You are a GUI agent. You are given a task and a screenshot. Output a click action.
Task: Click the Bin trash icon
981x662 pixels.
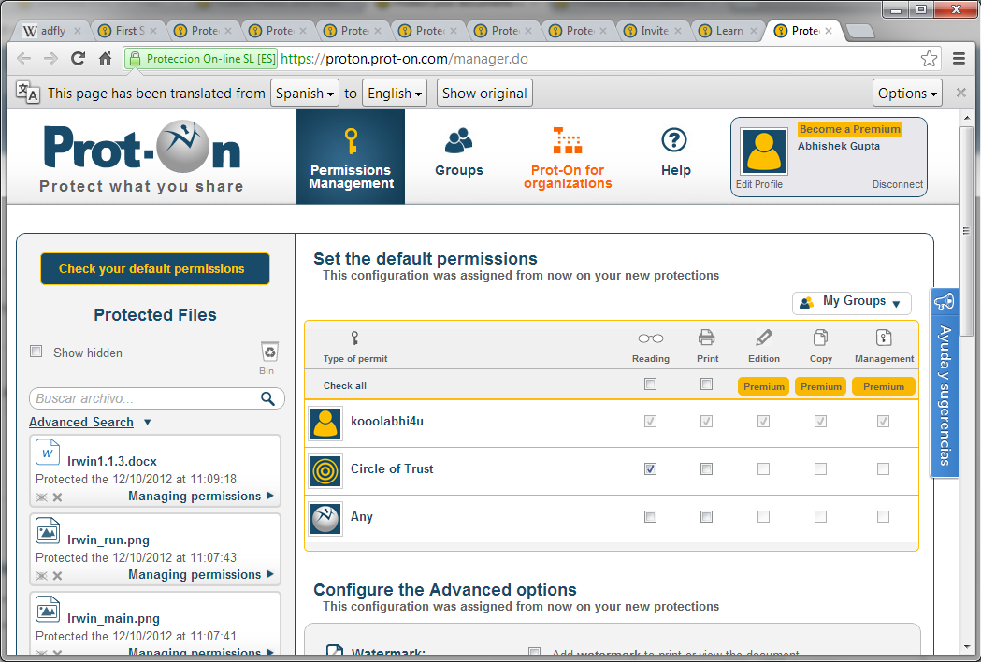(269, 353)
